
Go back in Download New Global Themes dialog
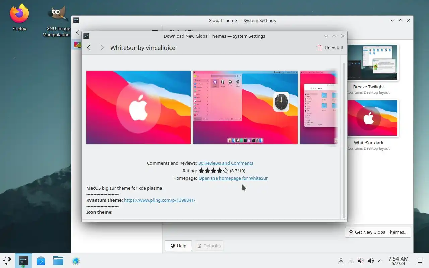pyautogui.click(x=89, y=48)
